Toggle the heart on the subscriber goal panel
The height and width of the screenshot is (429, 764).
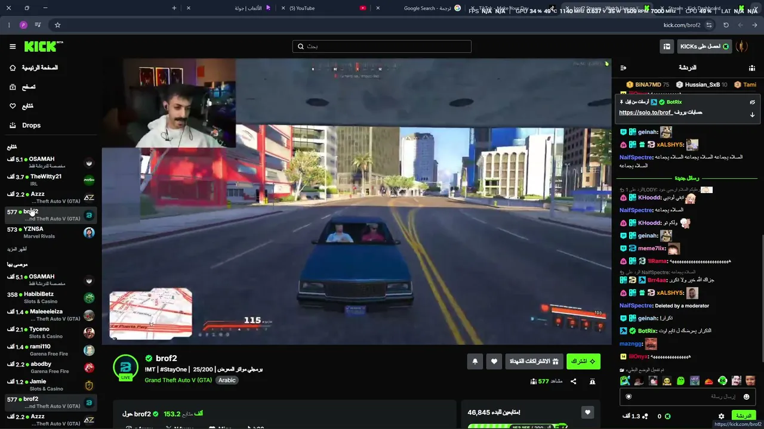click(587, 412)
